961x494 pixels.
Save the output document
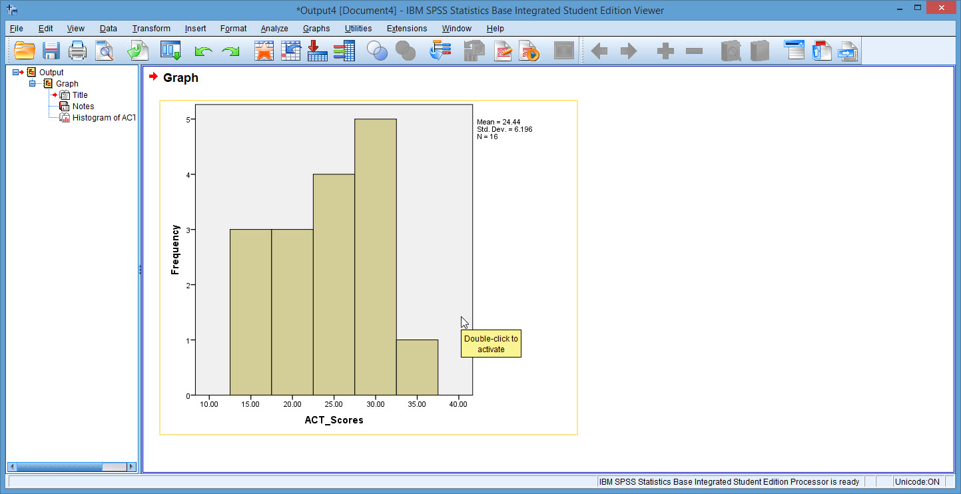pyautogui.click(x=51, y=51)
